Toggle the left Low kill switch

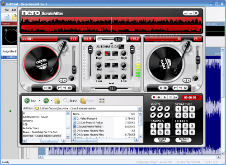pyautogui.click(x=108, y=77)
